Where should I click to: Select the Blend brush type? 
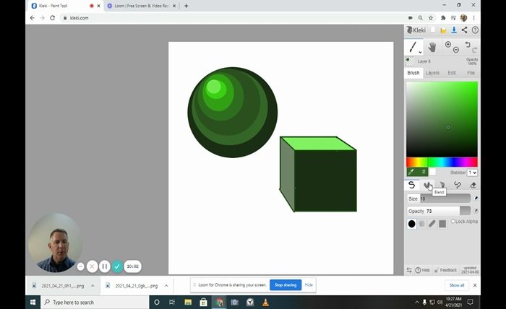(428, 186)
